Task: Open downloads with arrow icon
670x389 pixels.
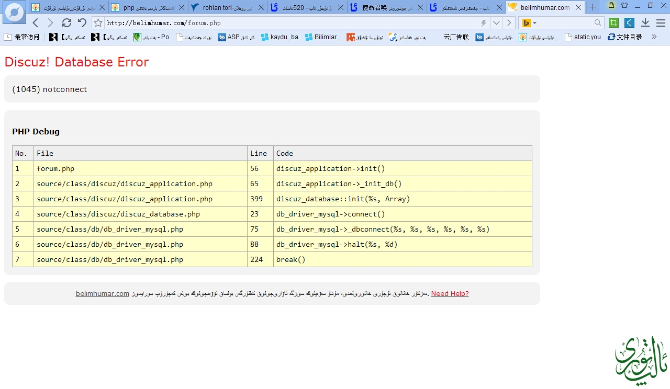Action: (x=645, y=23)
